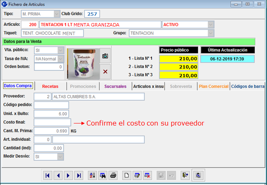This screenshot has width=267, height=185.
Task: Expand the Medir Desvío dropdown
Action: click(x=61, y=157)
